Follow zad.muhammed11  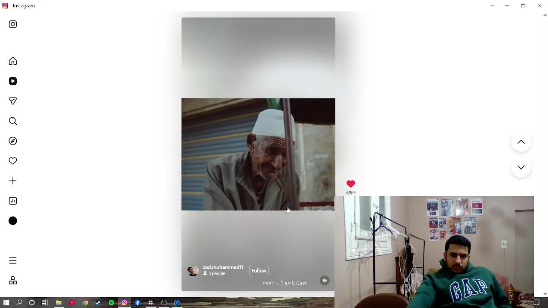259,271
